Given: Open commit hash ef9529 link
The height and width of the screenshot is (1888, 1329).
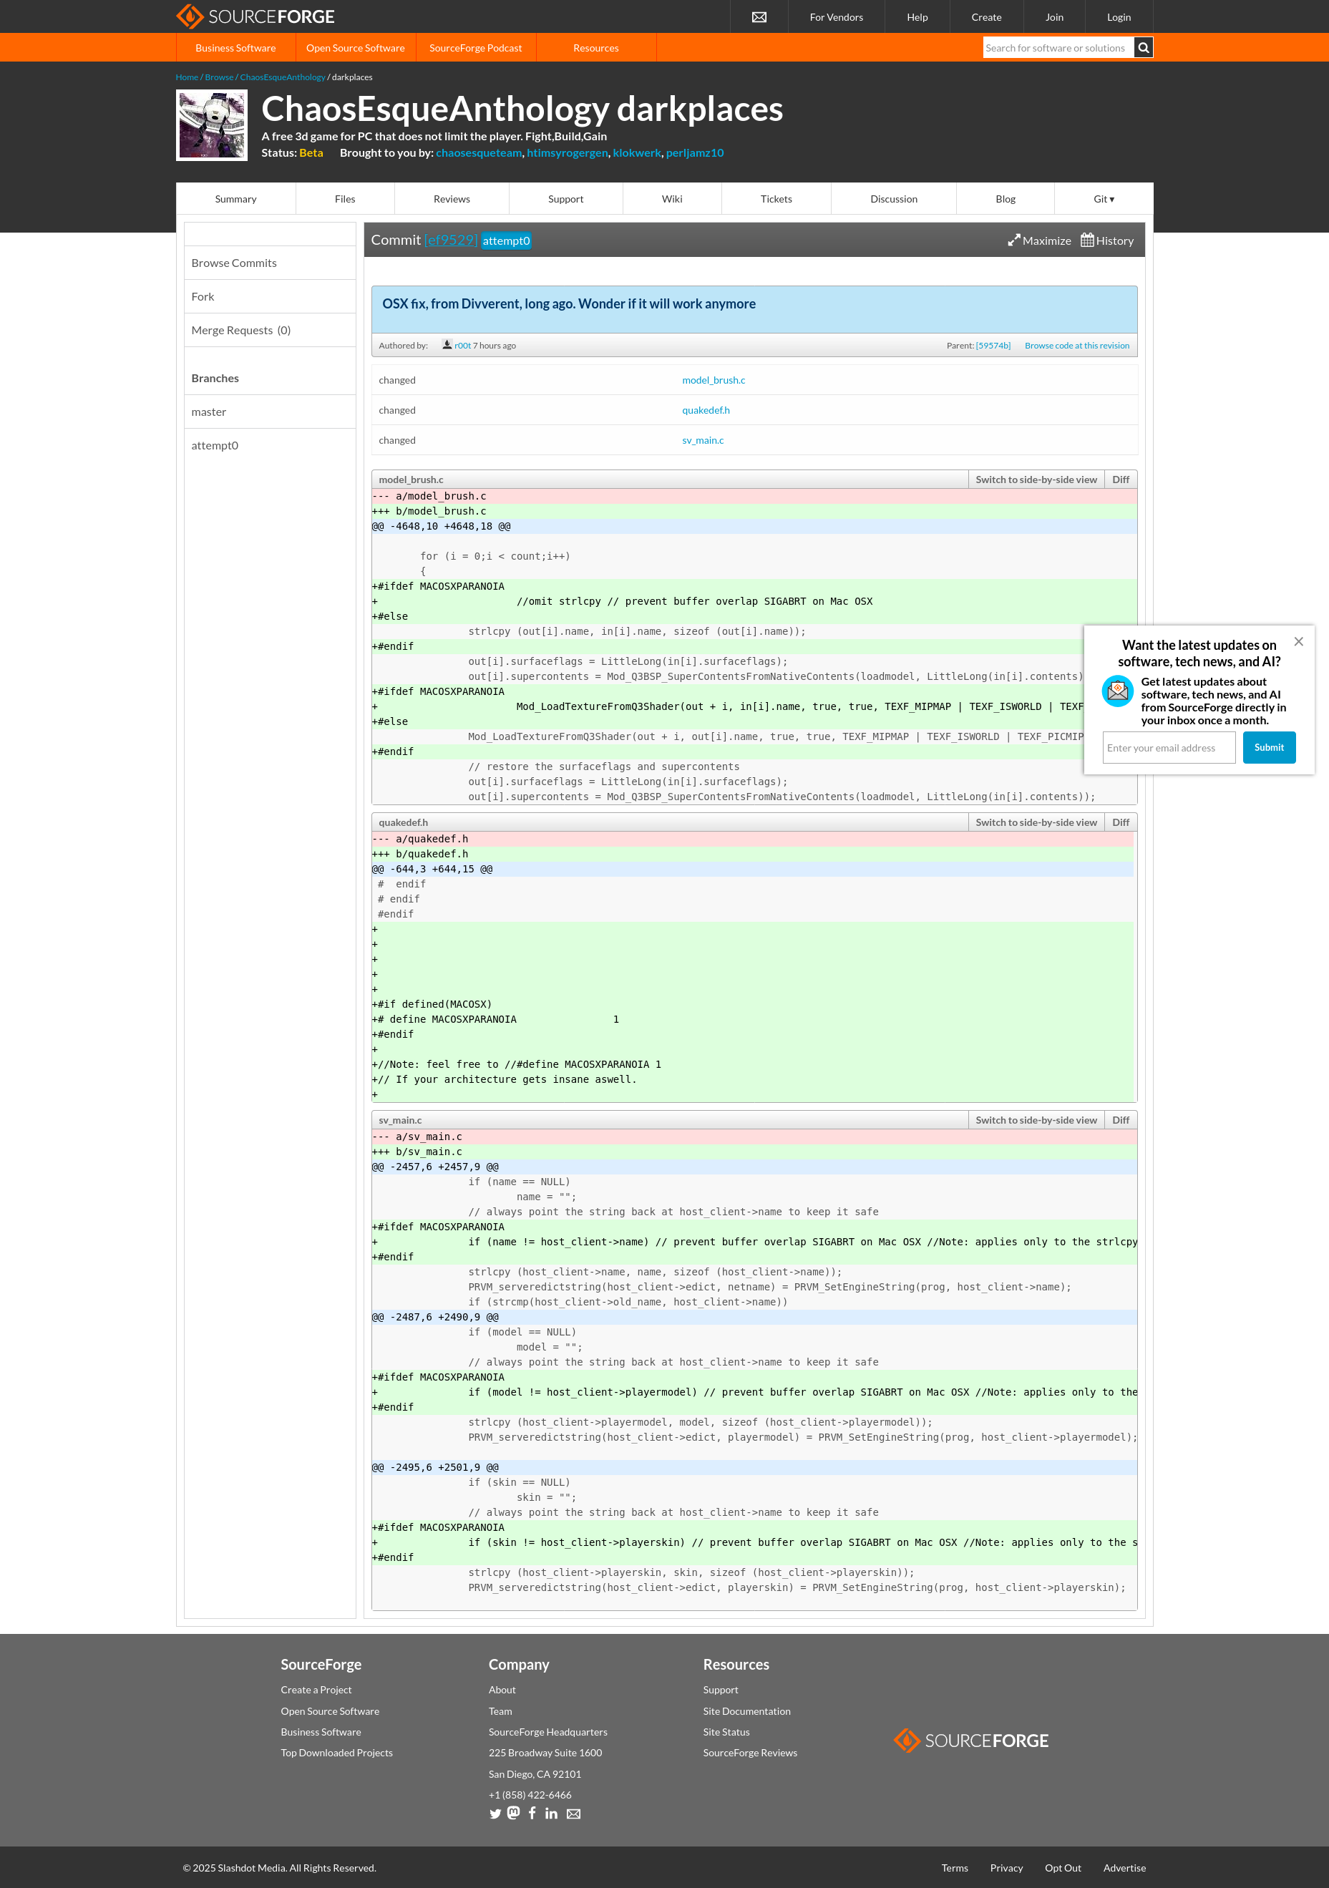Looking at the screenshot, I should (451, 240).
